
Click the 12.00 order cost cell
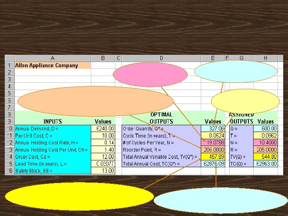click(103, 157)
